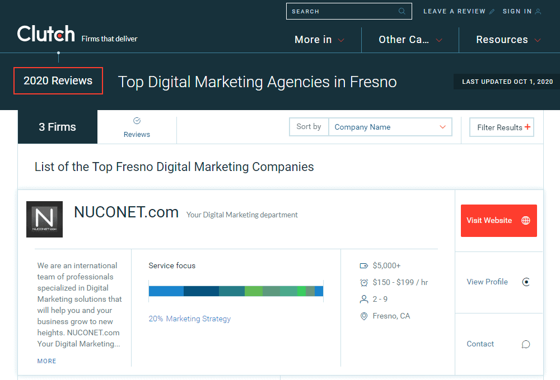Image resolution: width=560 pixels, height=380 pixels.
Task: Click the bright blue first service focus segment
Action: (166, 291)
